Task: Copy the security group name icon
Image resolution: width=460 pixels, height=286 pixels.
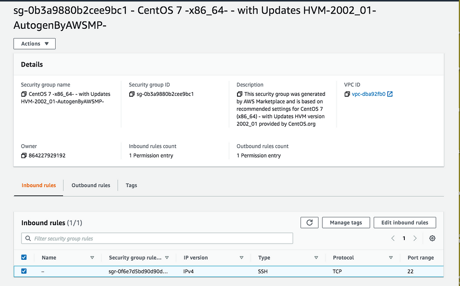Action: click(x=24, y=94)
